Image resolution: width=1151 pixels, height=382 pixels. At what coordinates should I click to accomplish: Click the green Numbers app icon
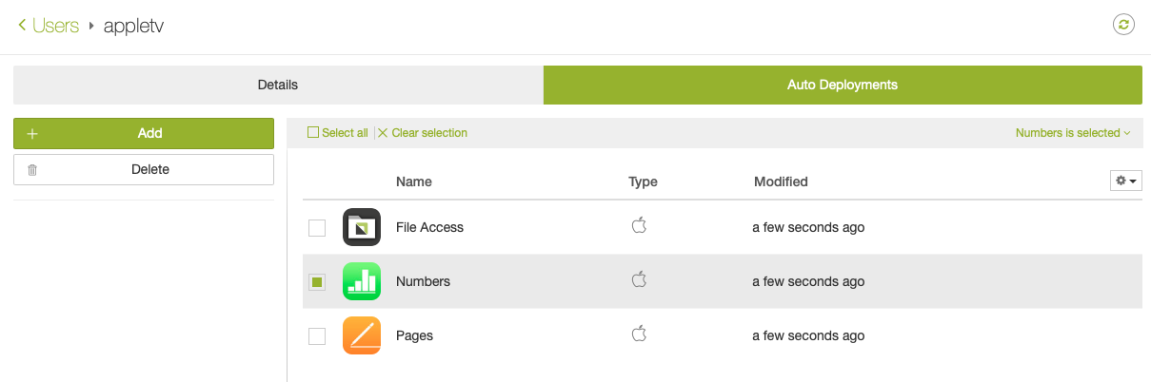tap(362, 281)
